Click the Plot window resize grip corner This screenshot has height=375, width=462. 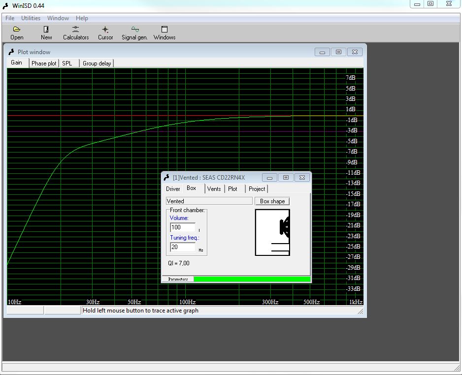361,311
